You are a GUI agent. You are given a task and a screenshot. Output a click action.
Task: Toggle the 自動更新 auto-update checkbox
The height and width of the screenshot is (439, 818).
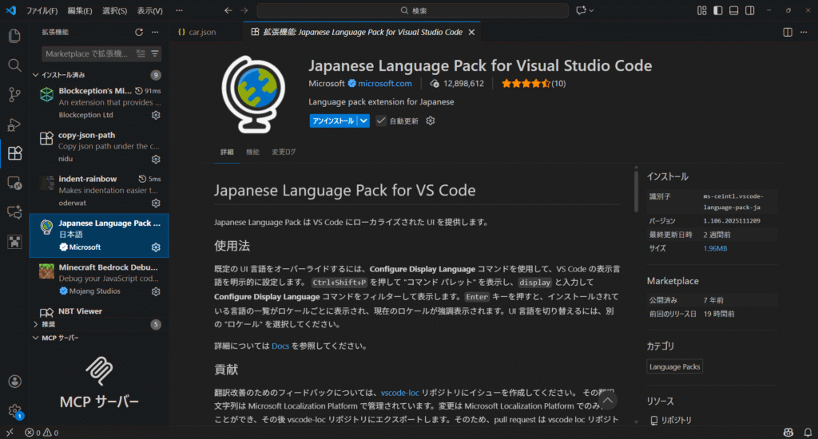381,121
